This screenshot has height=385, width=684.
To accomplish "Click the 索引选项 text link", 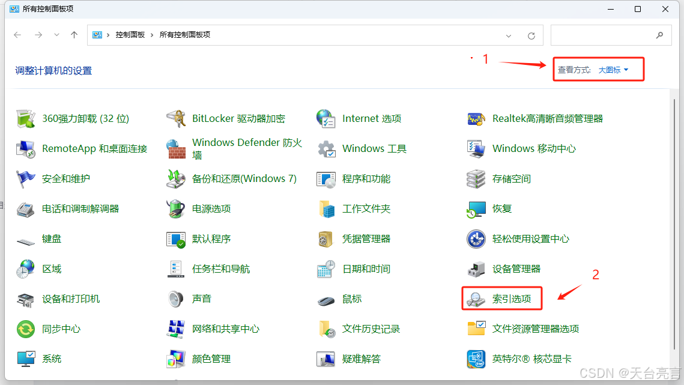I will click(x=512, y=299).
